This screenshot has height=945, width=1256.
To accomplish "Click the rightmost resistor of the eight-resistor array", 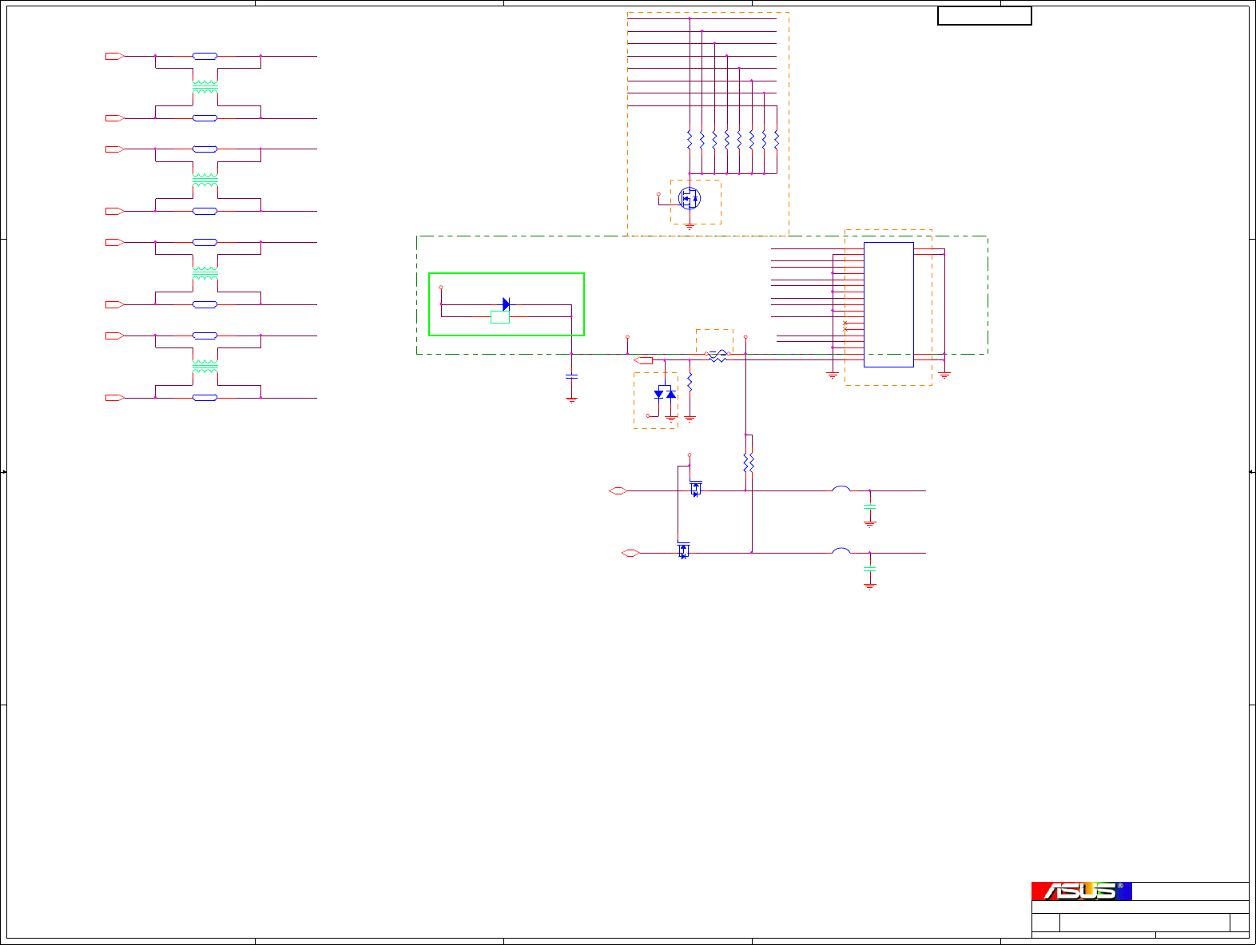I will 777,141.
